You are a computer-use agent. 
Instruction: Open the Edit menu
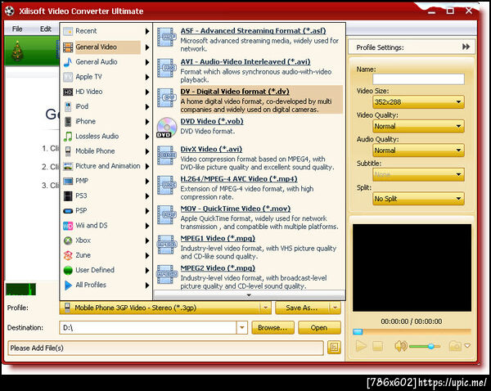pos(45,29)
